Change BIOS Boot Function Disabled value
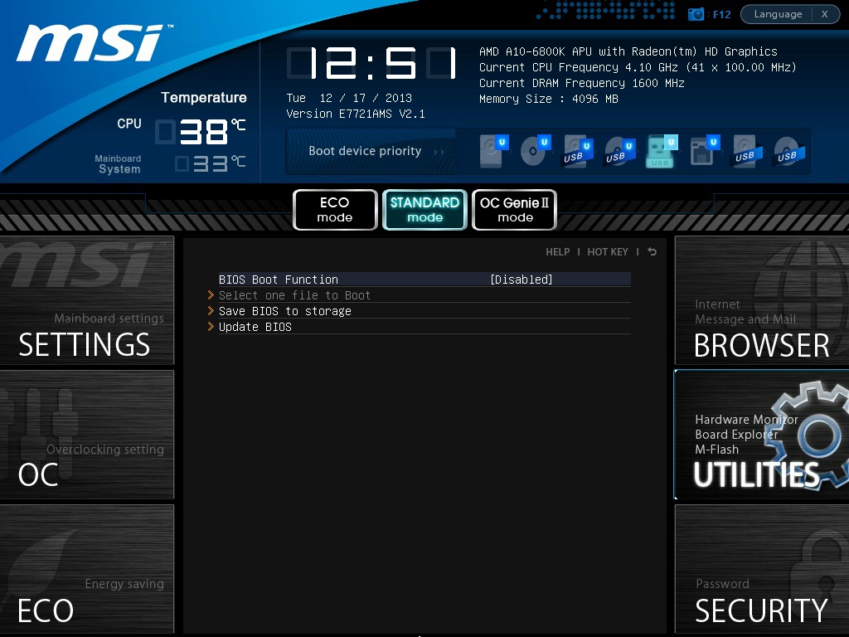849x637 pixels. tap(522, 280)
